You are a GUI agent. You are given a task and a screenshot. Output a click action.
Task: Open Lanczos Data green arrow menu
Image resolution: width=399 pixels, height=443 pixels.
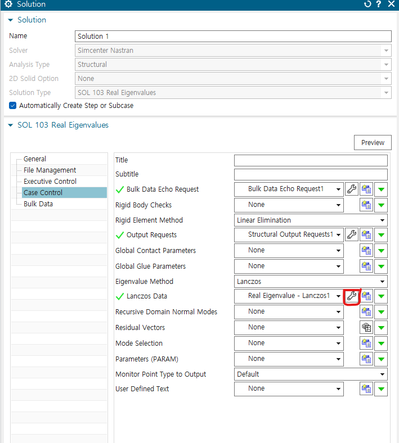(381, 296)
